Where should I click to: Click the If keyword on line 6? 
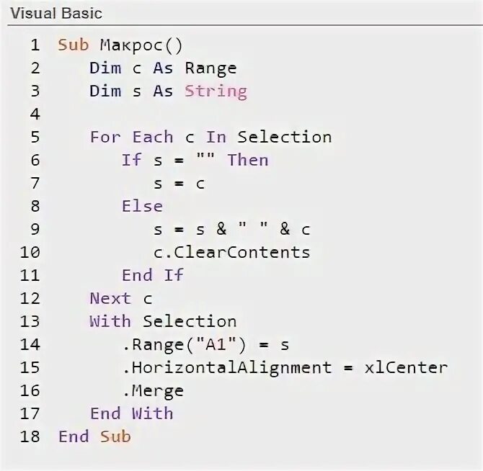(x=131, y=161)
